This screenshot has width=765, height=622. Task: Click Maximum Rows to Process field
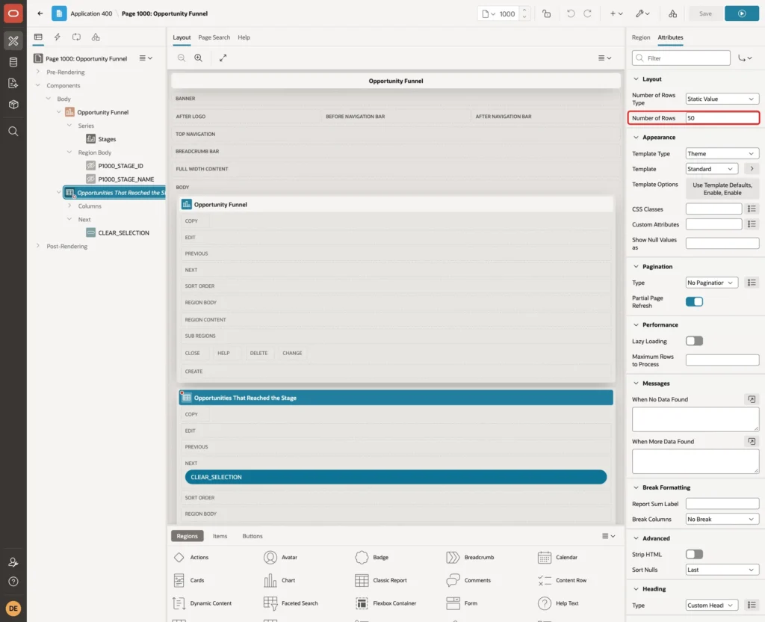point(722,360)
